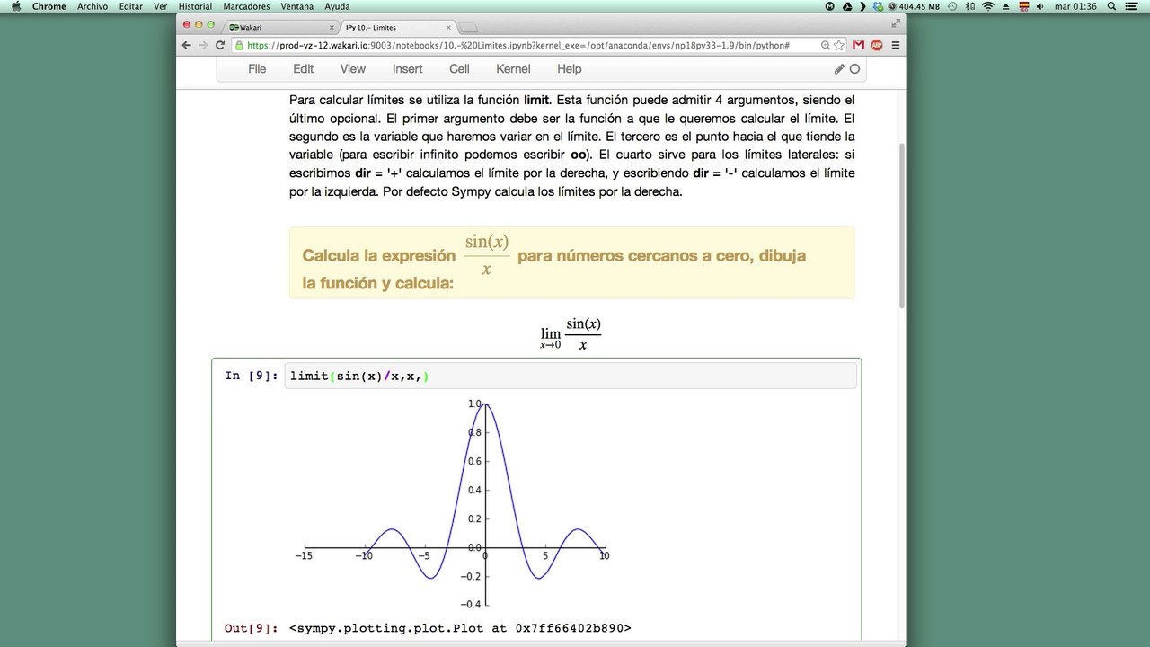Click the sympy.plotting.plot.Plot output text

click(460, 628)
